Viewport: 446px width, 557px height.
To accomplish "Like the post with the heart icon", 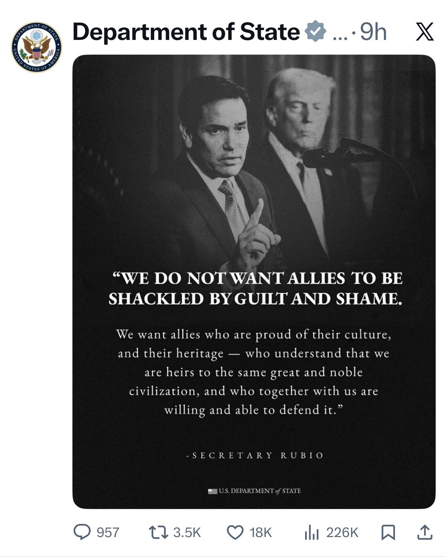I will tap(235, 532).
